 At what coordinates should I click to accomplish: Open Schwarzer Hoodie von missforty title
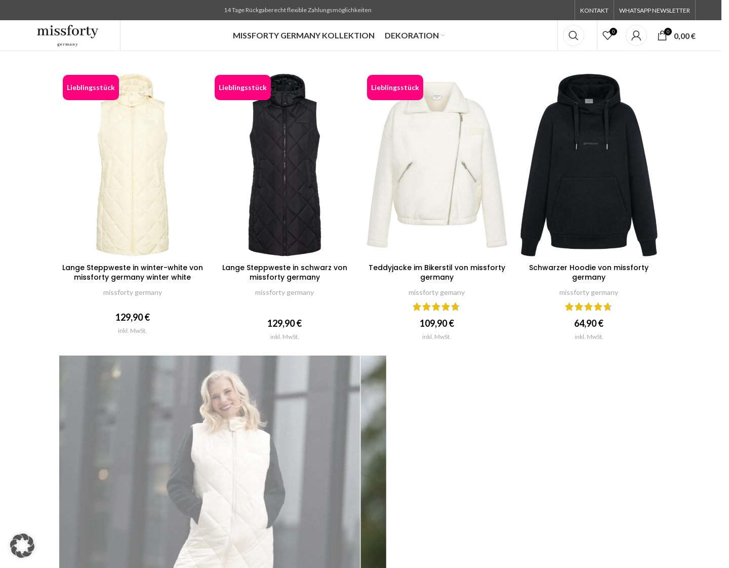(x=589, y=272)
